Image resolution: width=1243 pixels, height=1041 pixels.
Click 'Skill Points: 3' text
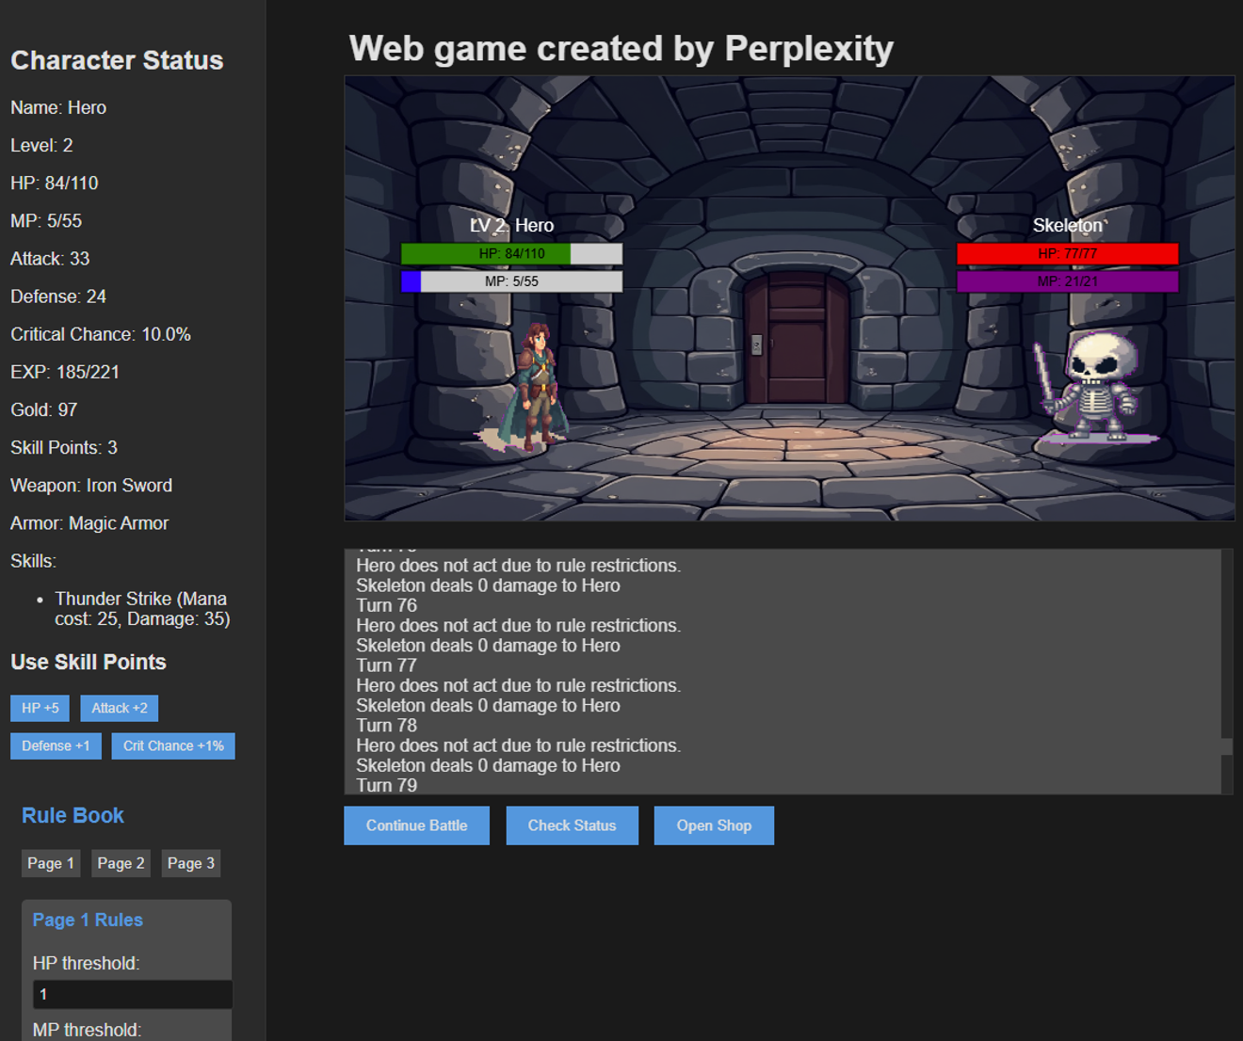pyautogui.click(x=64, y=447)
